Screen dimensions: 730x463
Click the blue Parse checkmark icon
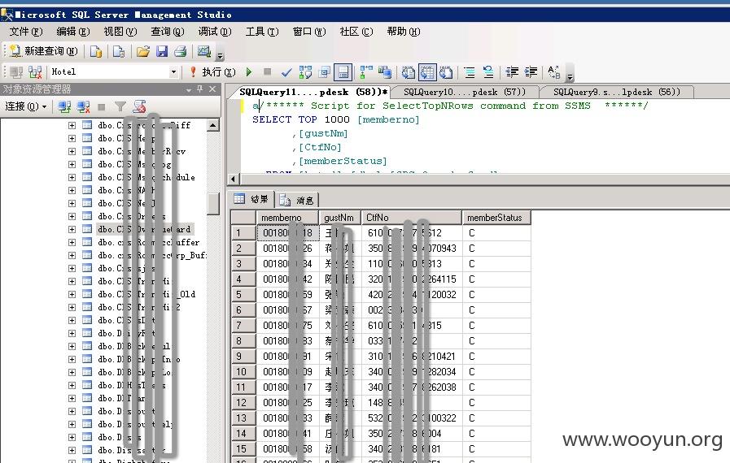coord(286,72)
